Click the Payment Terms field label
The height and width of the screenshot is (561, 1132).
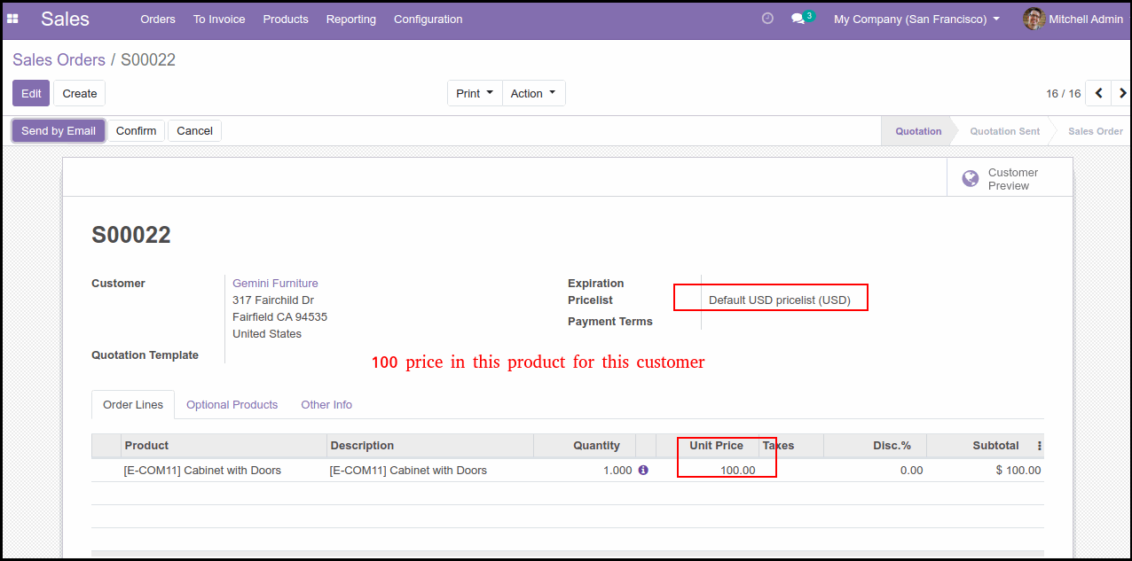click(610, 321)
